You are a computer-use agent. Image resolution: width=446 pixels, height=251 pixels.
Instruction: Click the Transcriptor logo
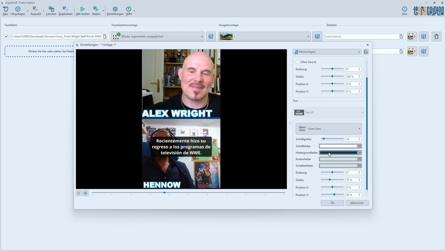(x=429, y=11)
